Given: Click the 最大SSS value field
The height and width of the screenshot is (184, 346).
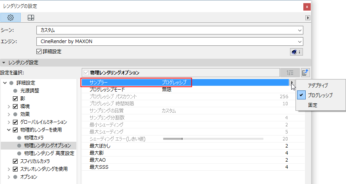Looking at the screenshot, I should pyautogui.click(x=287, y=167).
